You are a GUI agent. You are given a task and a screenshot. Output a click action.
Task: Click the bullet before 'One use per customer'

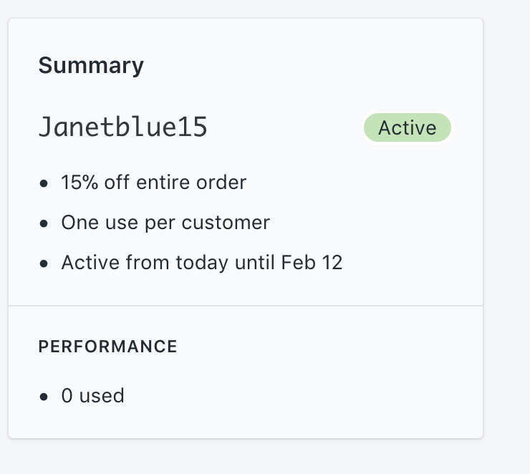click(x=44, y=223)
